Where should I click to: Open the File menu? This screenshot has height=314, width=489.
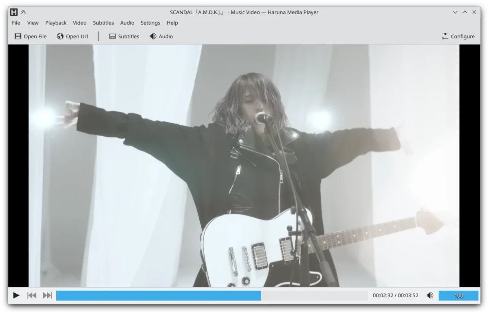tap(16, 23)
